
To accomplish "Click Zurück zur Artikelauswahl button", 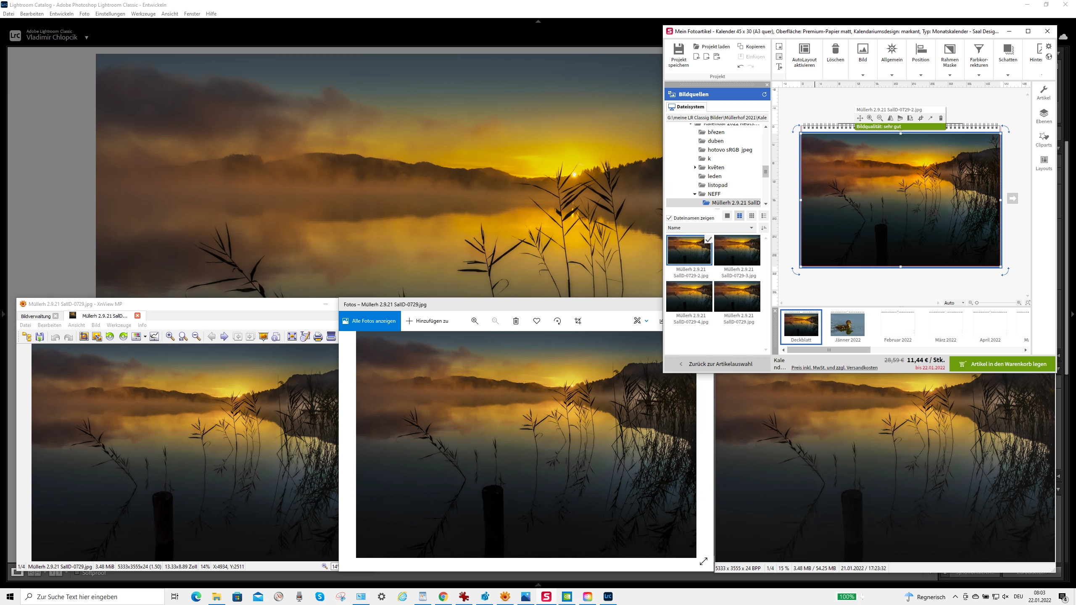I will [x=716, y=364].
